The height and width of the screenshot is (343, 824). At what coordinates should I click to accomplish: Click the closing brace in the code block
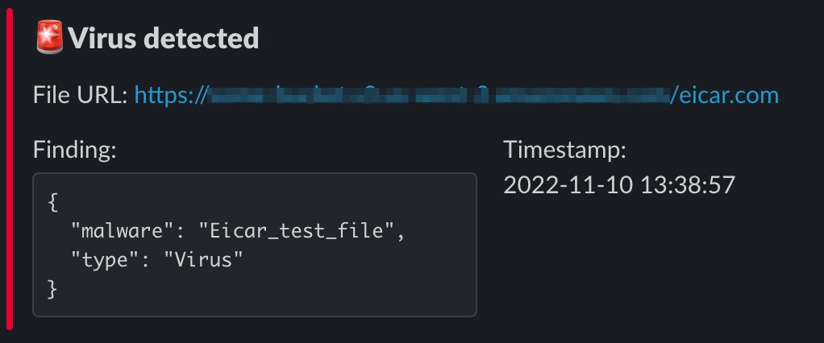(52, 289)
